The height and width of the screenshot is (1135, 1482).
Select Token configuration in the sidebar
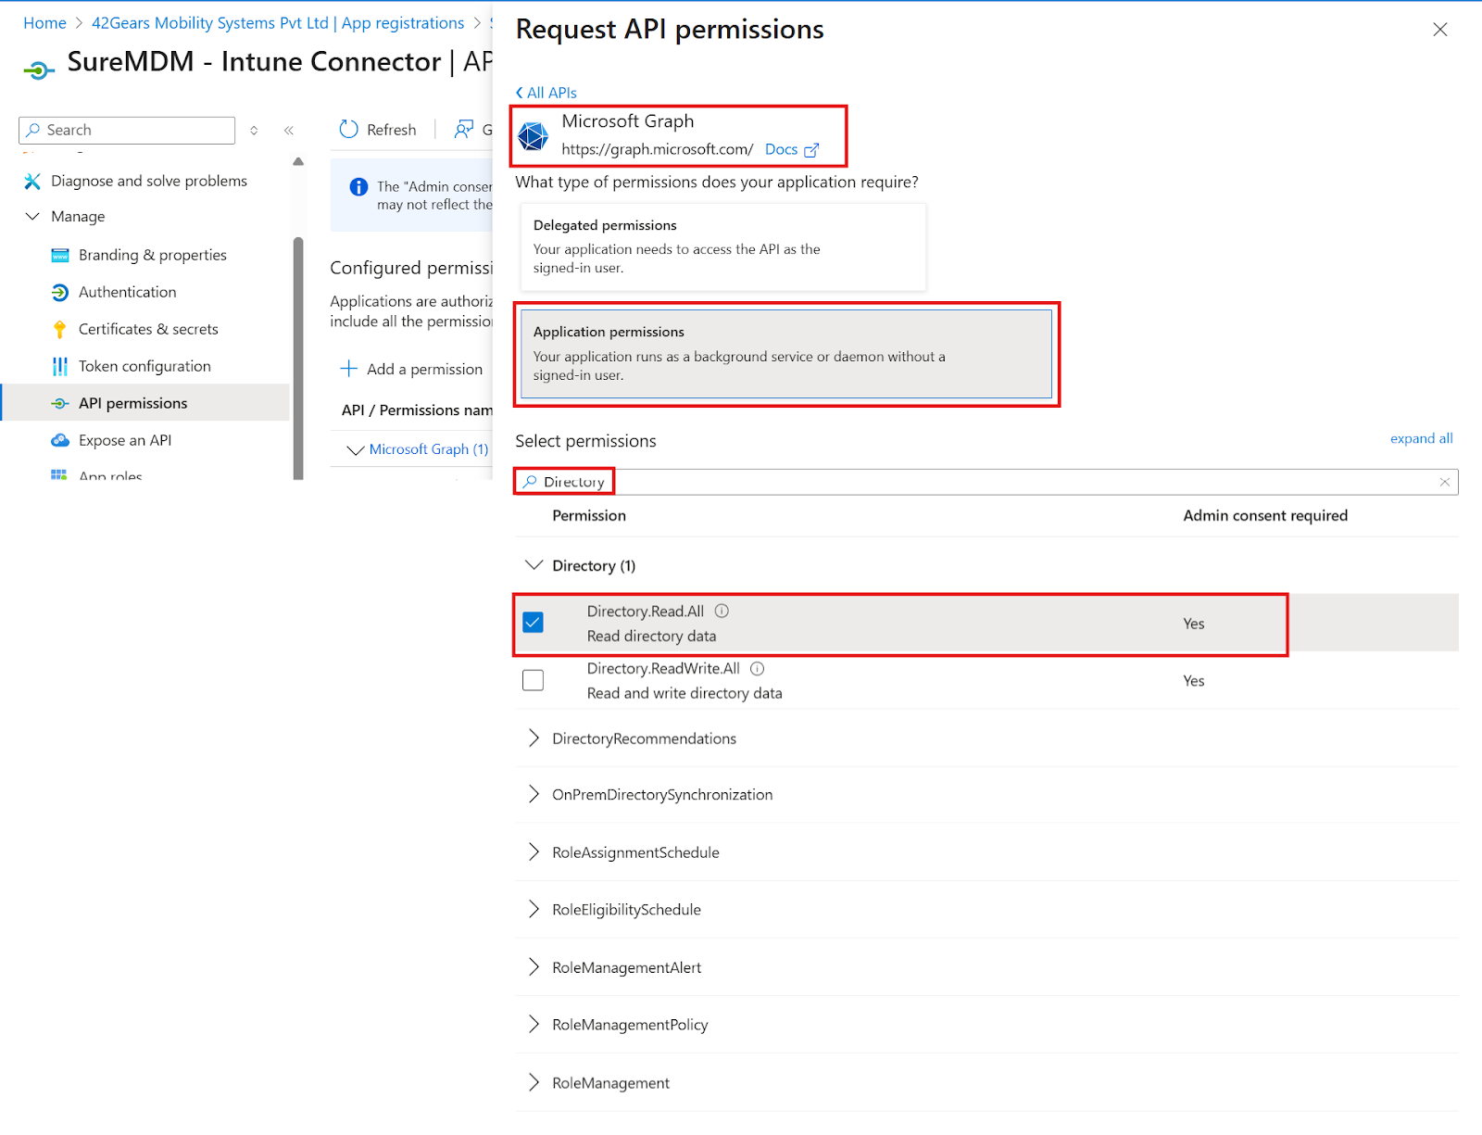click(144, 366)
